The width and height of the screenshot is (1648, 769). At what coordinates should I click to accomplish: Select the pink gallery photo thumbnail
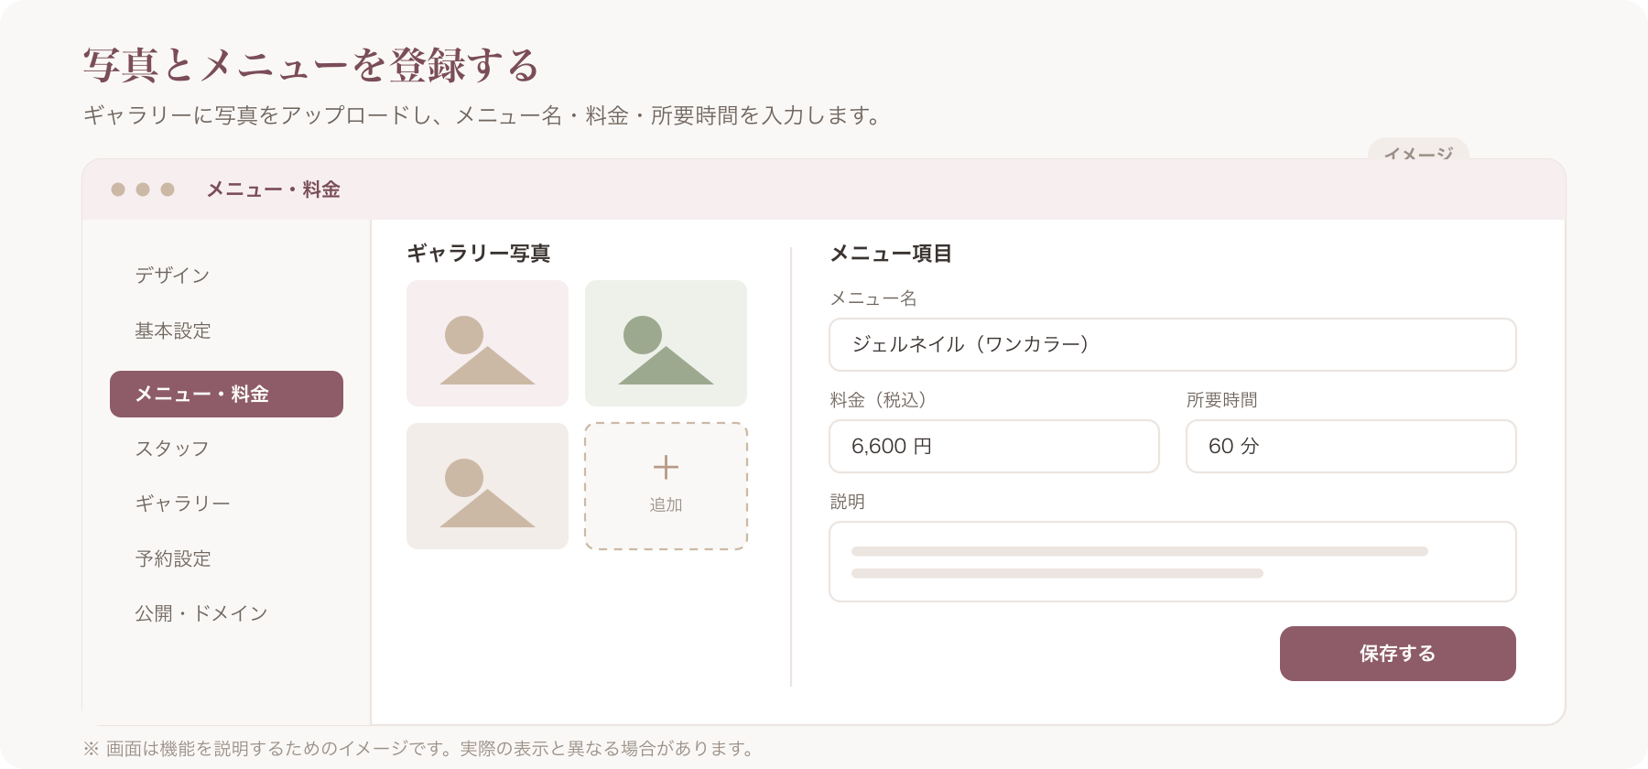pyautogui.click(x=487, y=343)
